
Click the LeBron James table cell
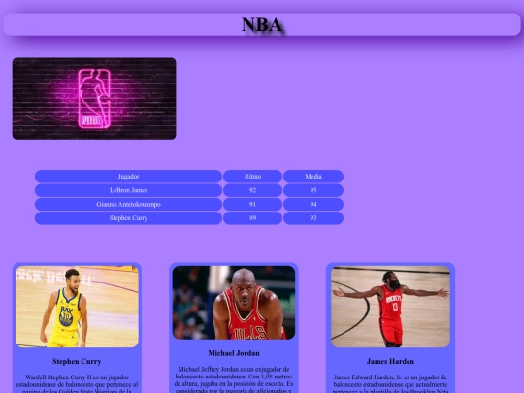pyautogui.click(x=128, y=190)
